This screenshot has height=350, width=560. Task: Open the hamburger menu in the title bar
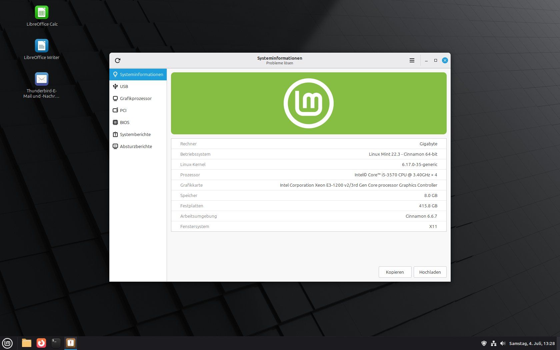(x=412, y=60)
